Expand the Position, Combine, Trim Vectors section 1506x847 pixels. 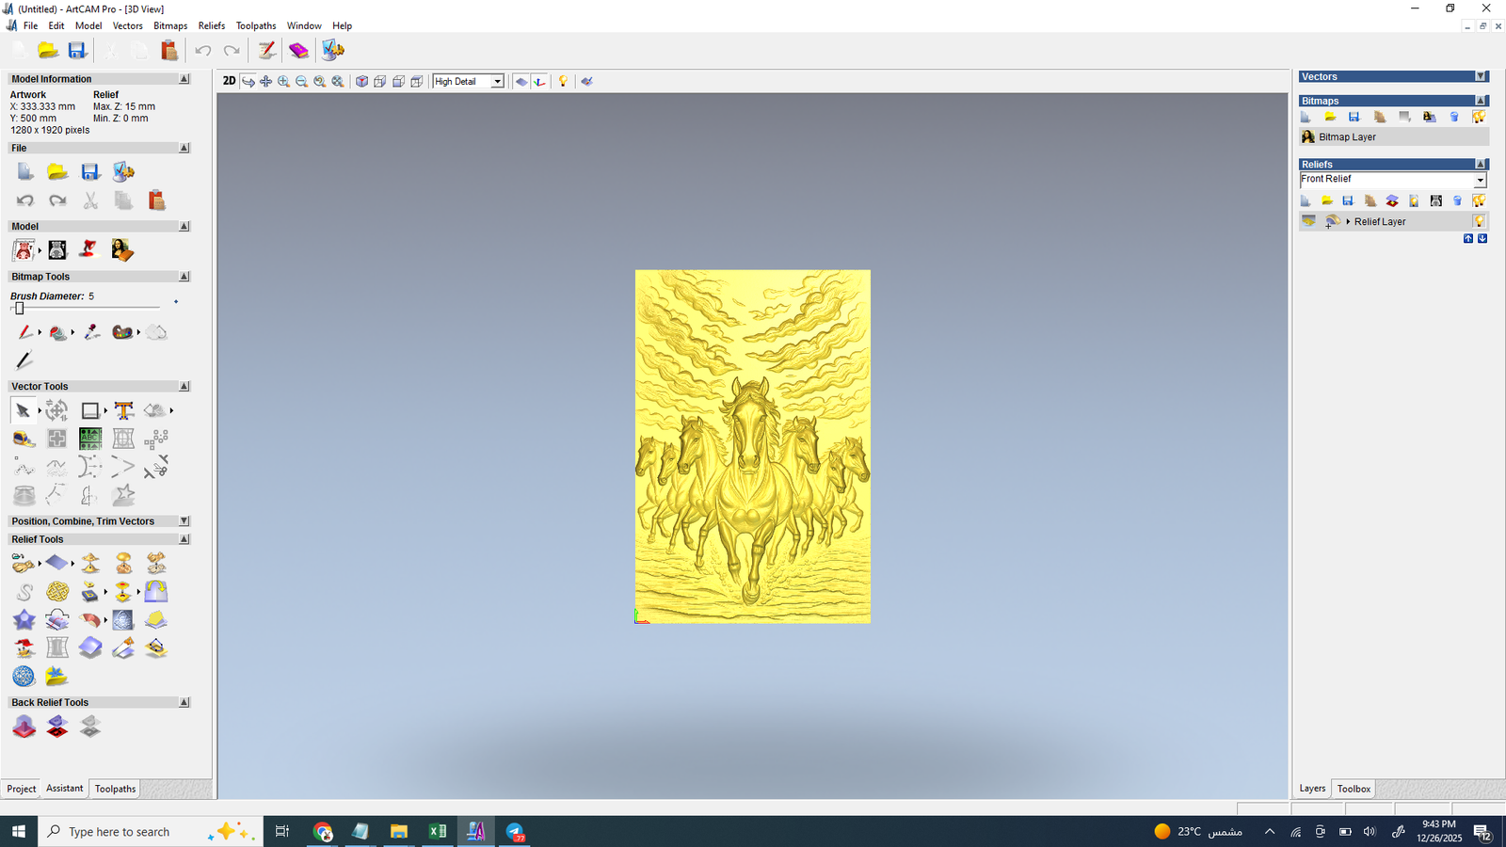[184, 521]
